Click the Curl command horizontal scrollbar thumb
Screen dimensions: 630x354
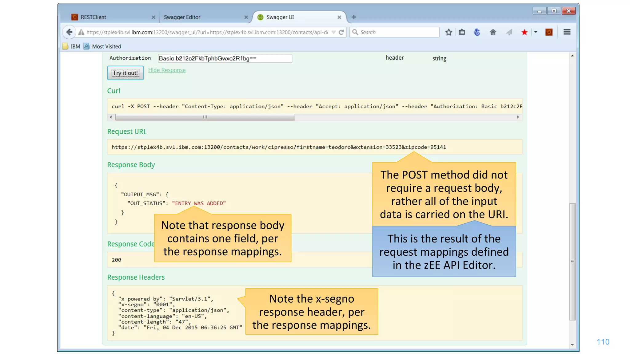coord(205,117)
